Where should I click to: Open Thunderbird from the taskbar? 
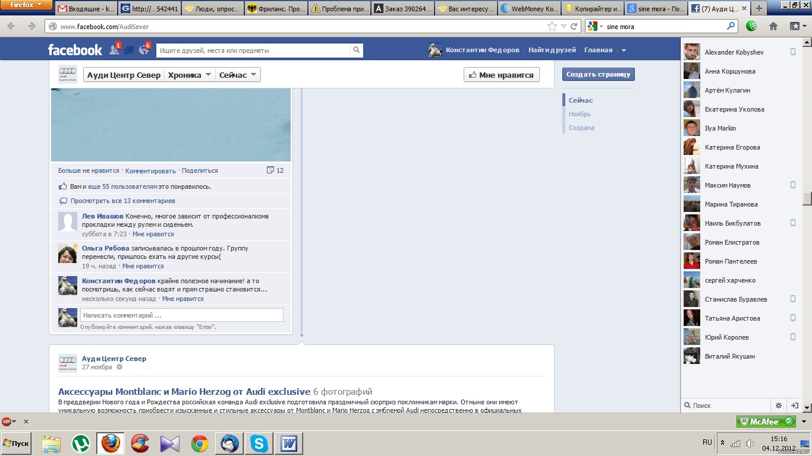(x=229, y=444)
